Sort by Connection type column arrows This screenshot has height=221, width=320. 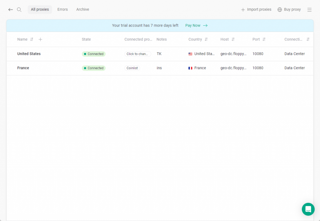click(308, 39)
